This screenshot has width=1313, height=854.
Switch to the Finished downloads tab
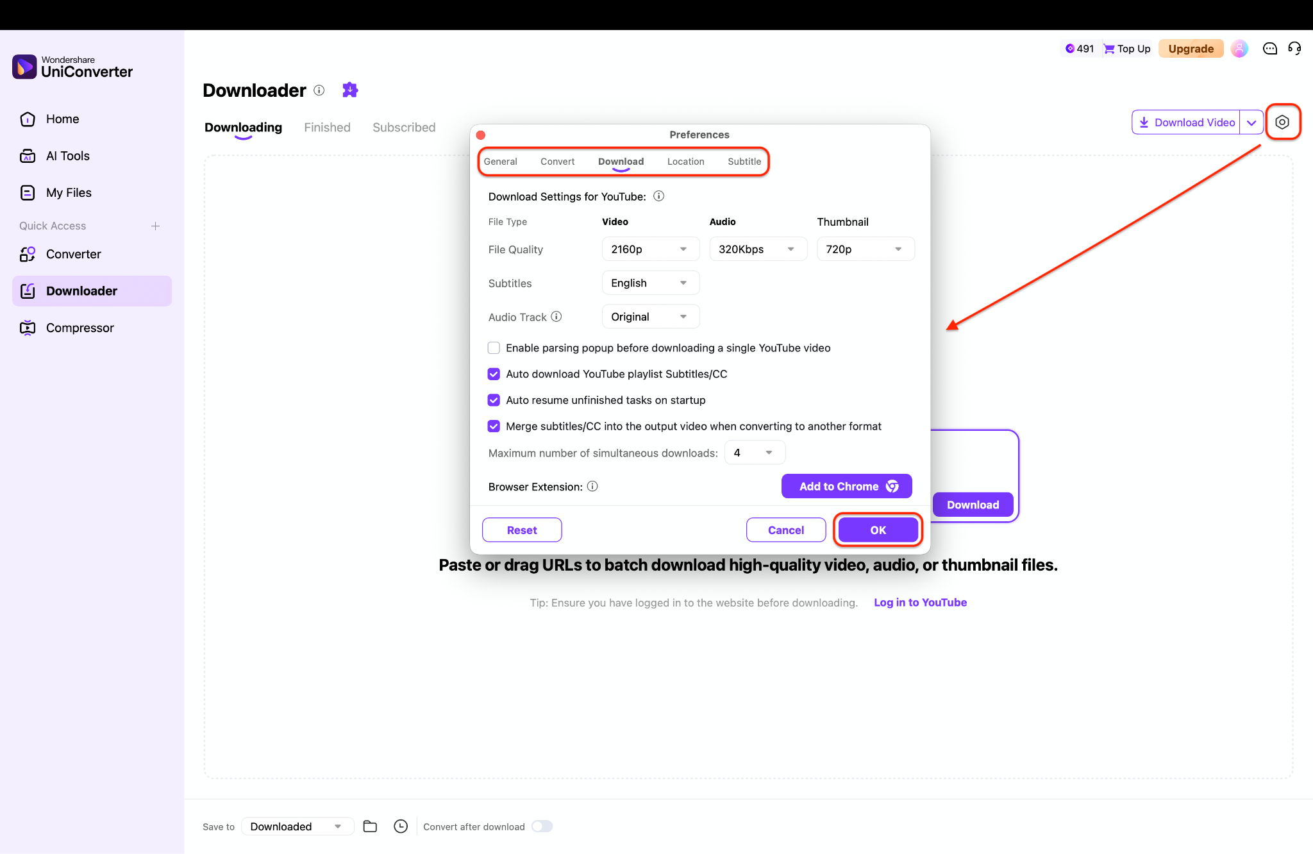coord(327,127)
